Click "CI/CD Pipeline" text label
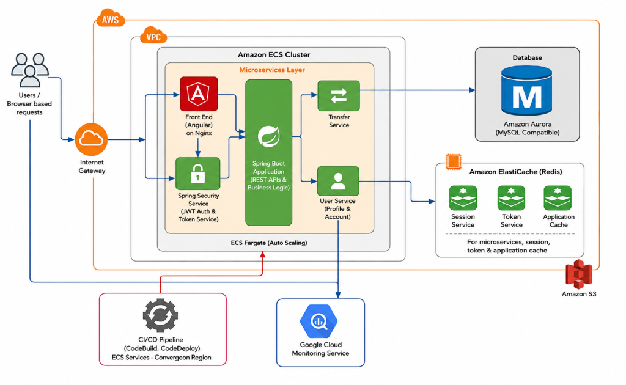 pyautogui.click(x=161, y=340)
